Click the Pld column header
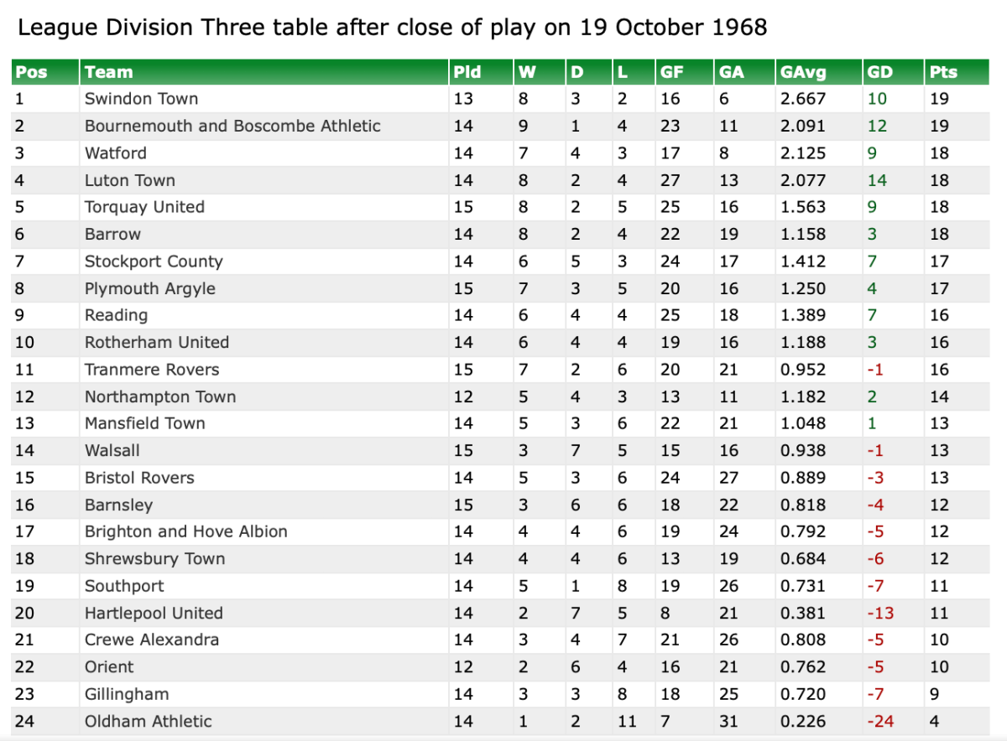Image resolution: width=1007 pixels, height=741 pixels. 467,72
